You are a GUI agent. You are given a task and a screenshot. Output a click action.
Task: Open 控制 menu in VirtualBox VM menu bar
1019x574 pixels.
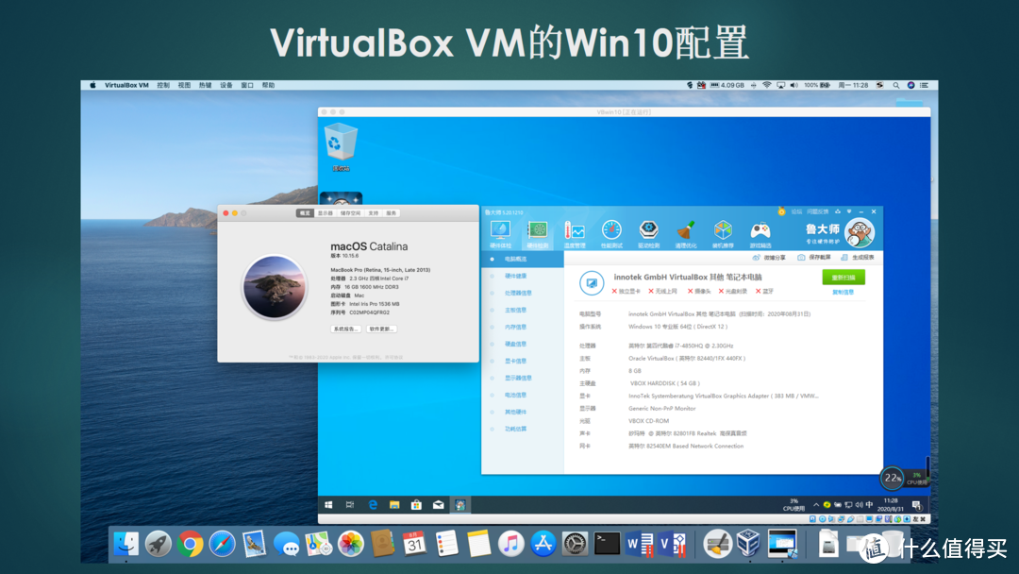[x=163, y=85]
